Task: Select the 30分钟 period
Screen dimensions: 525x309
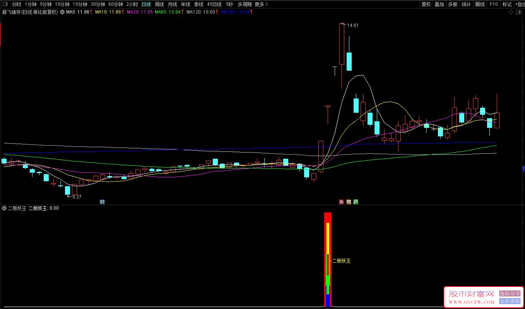Action: tap(98, 4)
